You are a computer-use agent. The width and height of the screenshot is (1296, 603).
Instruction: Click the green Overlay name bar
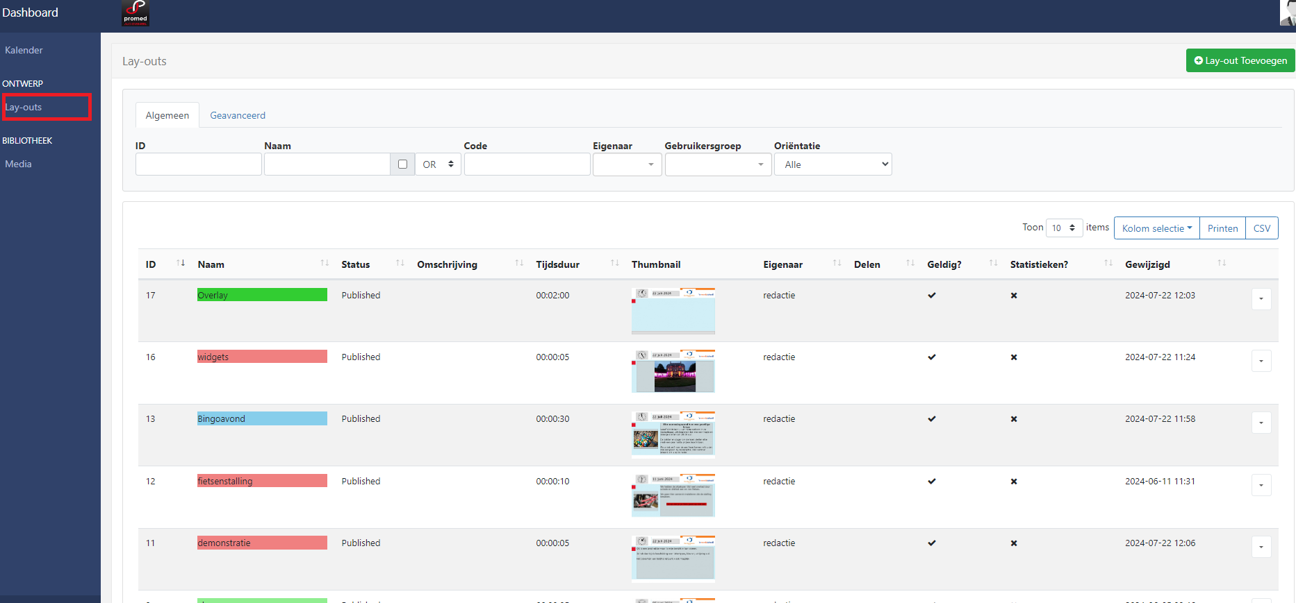click(262, 295)
